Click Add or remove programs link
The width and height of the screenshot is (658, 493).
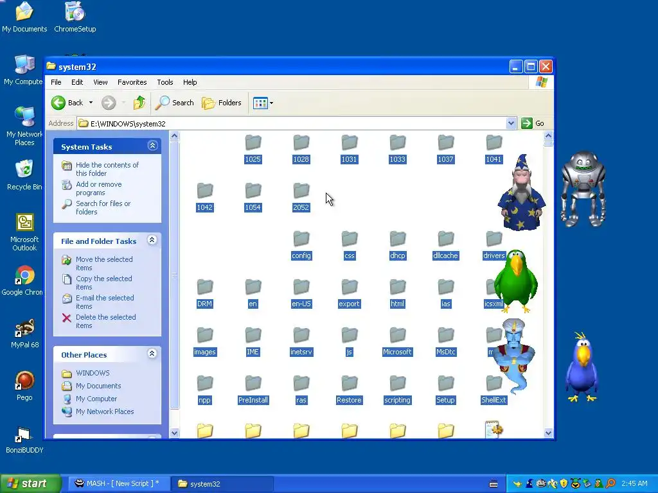[x=98, y=188]
